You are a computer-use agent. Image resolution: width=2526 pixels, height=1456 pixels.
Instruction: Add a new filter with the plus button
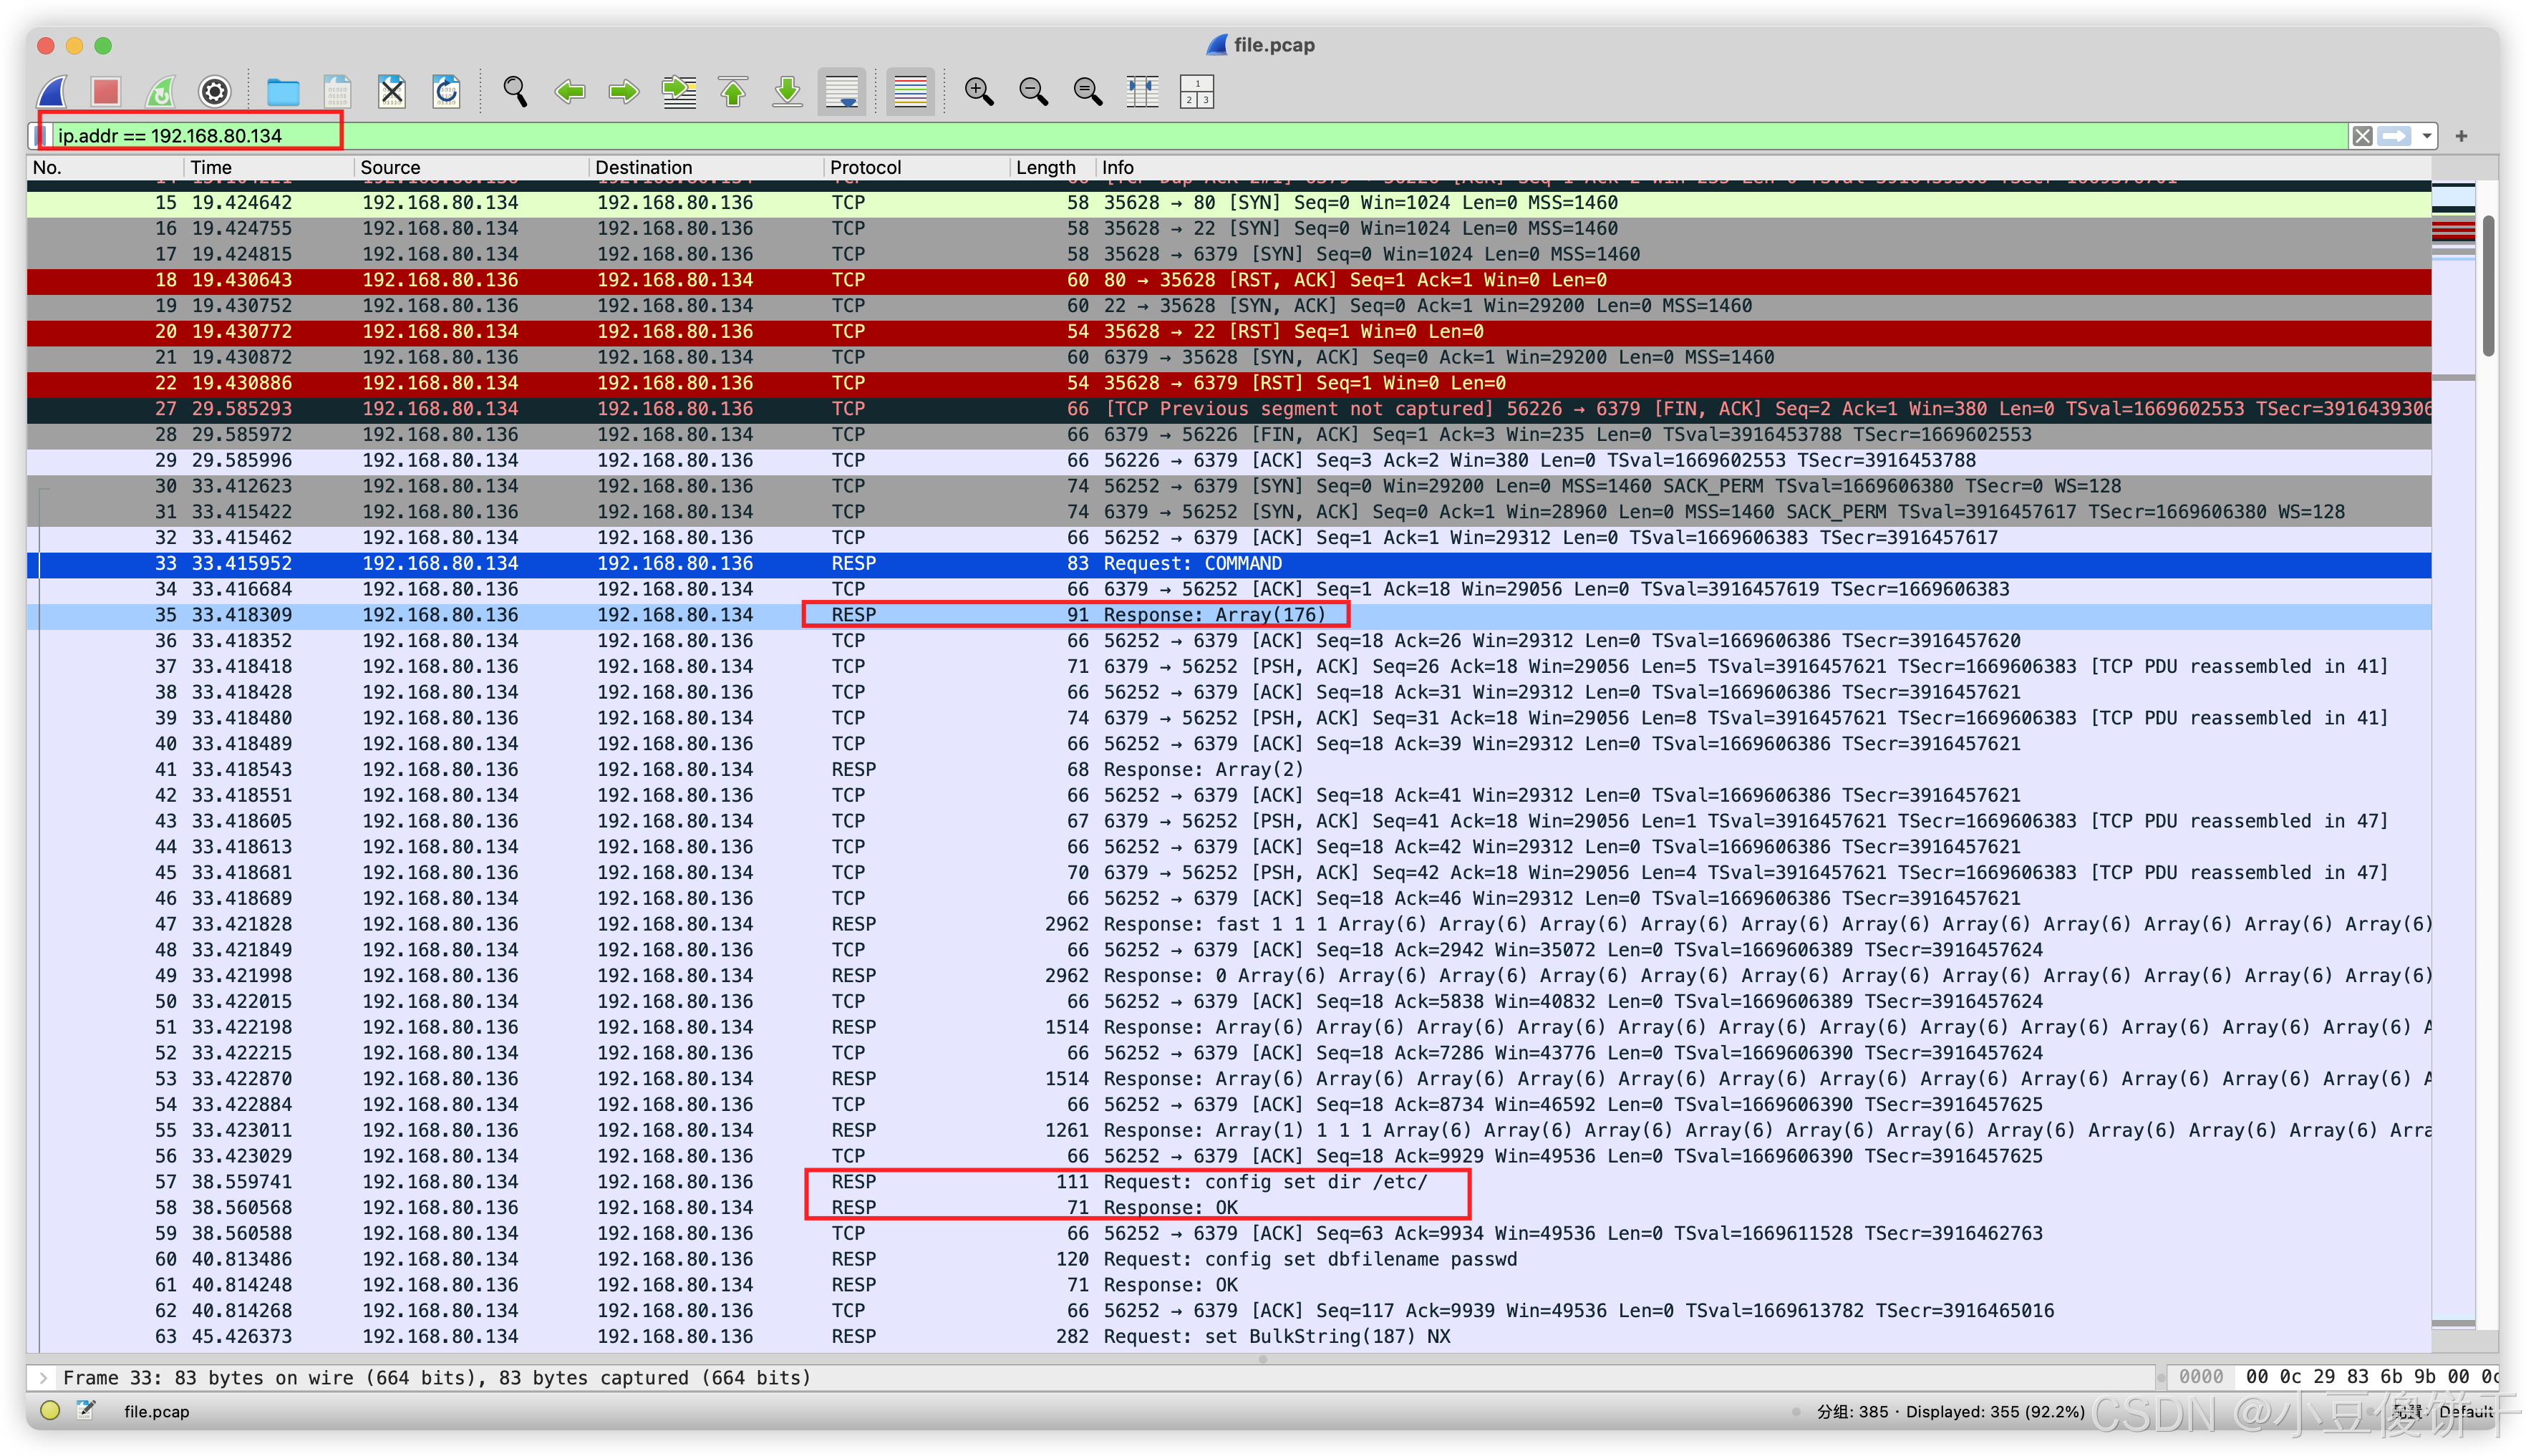(2460, 136)
